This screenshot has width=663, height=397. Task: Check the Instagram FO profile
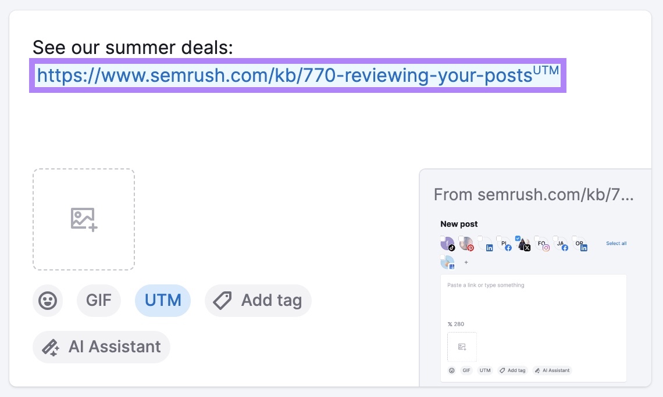coord(536,238)
